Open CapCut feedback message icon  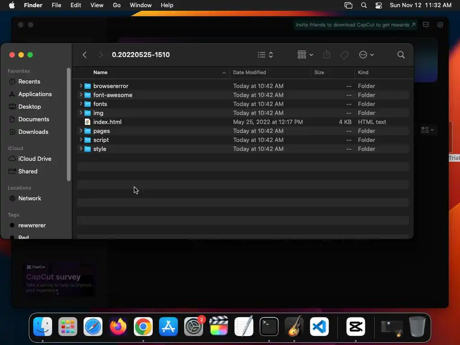[x=426, y=25]
